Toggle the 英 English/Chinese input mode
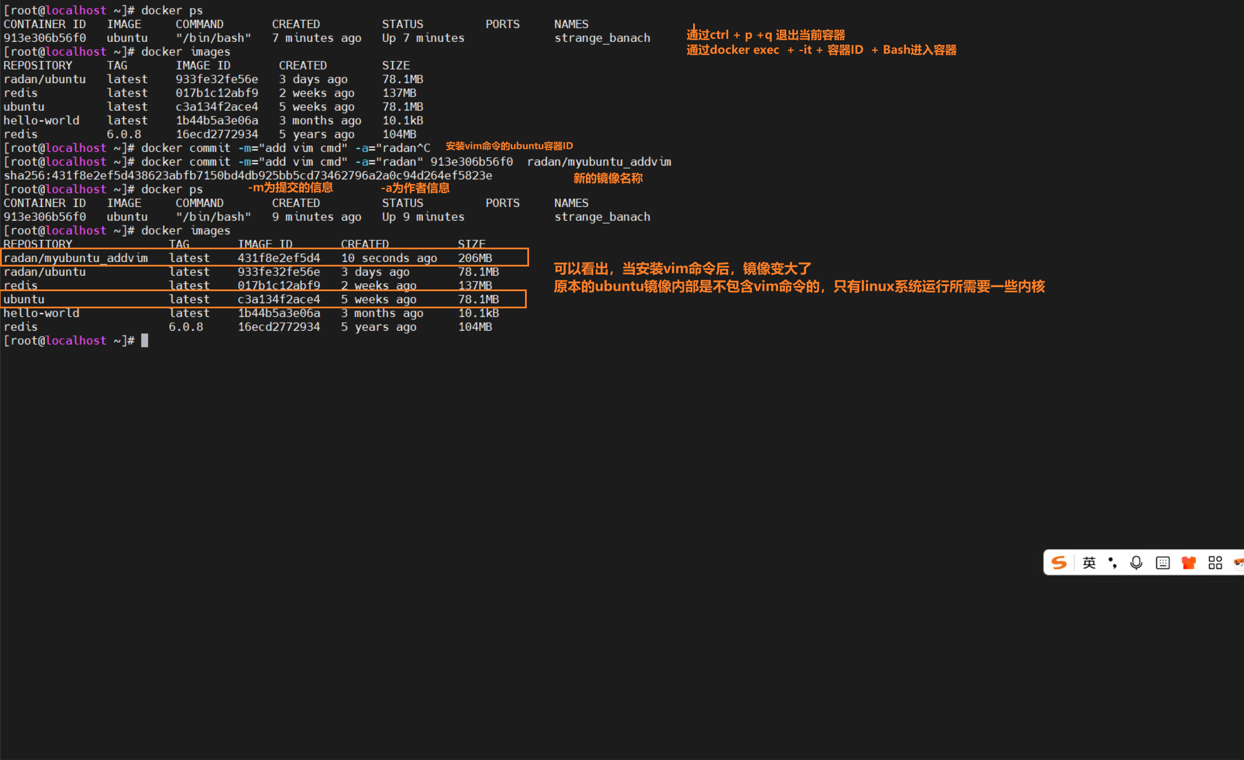The width and height of the screenshot is (1244, 760). coord(1088,563)
